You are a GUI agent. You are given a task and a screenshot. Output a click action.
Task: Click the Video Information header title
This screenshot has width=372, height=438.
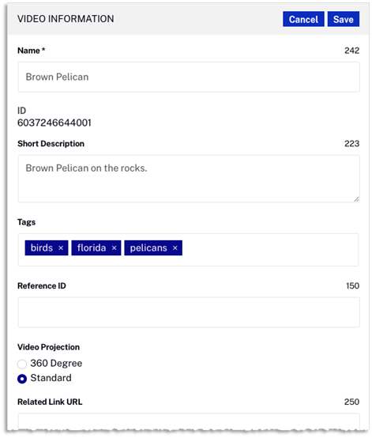tap(66, 19)
